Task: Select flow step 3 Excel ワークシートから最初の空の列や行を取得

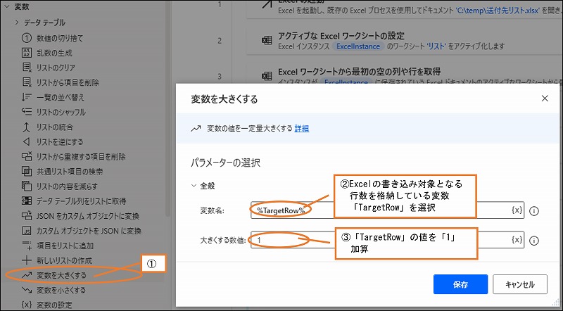Action: (405, 74)
